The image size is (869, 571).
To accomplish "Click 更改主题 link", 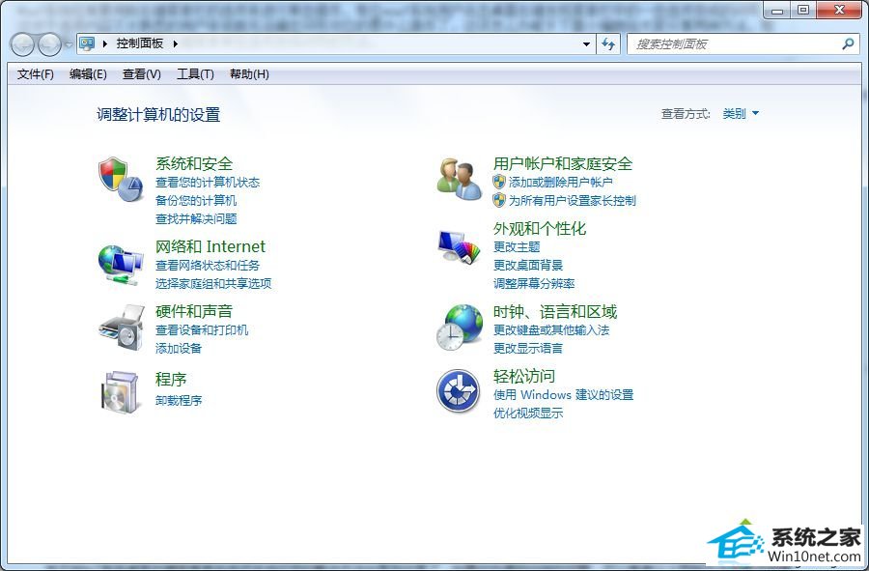I will (517, 246).
